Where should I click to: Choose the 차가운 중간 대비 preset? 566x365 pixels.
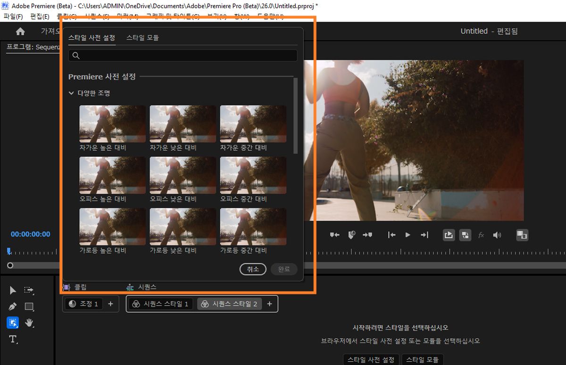click(x=253, y=124)
